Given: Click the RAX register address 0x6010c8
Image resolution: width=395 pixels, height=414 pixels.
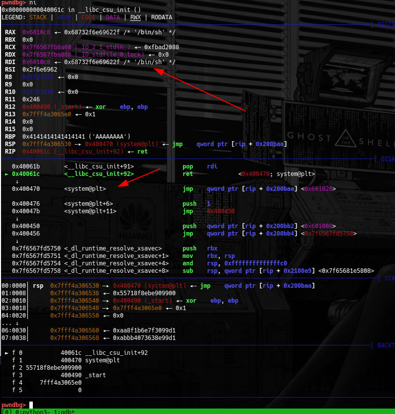Looking at the screenshot, I should (34, 32).
